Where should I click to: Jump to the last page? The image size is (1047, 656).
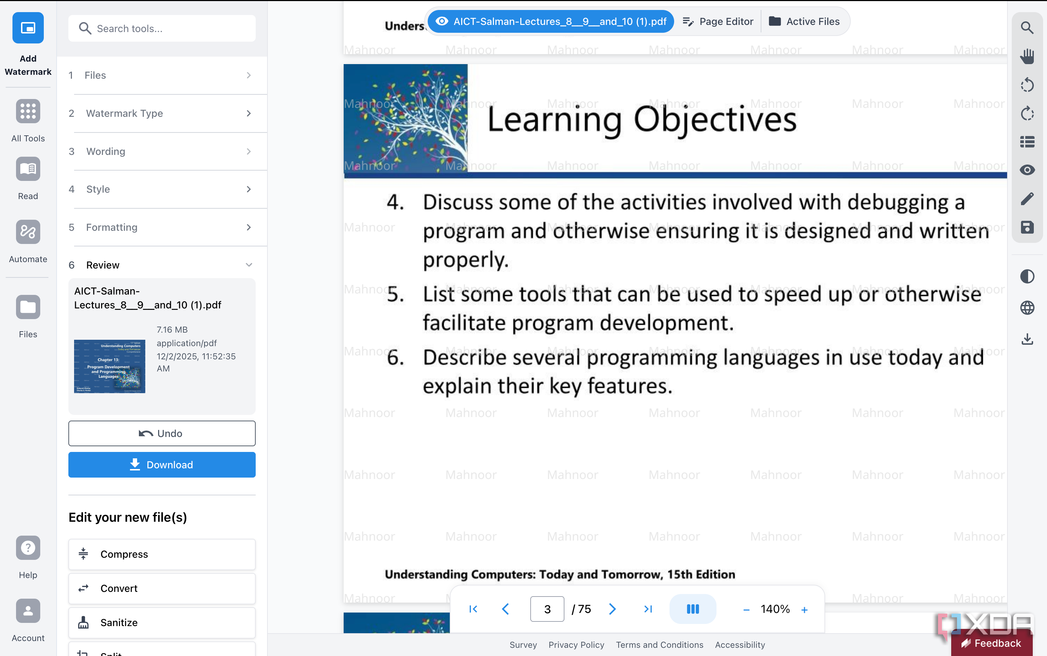(x=648, y=609)
